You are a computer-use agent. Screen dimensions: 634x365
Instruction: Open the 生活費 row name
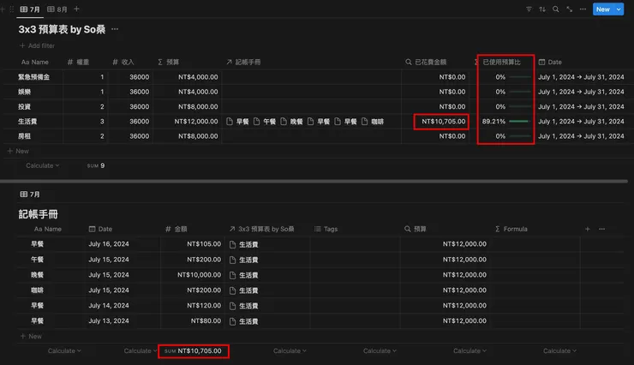coord(27,122)
